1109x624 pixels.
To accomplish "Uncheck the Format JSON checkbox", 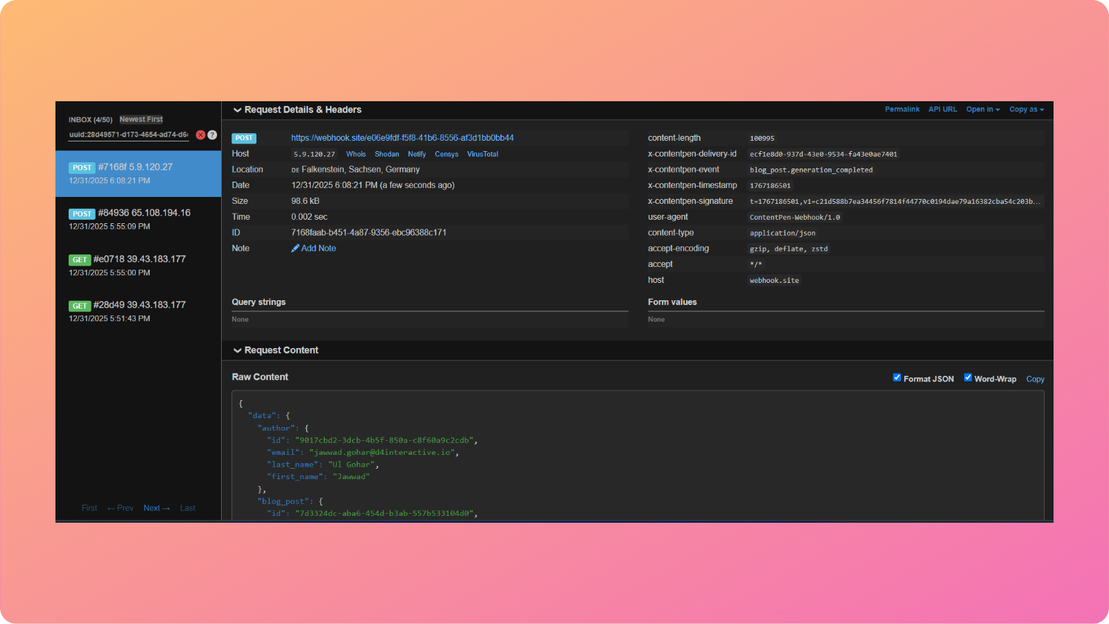I will click(x=897, y=377).
